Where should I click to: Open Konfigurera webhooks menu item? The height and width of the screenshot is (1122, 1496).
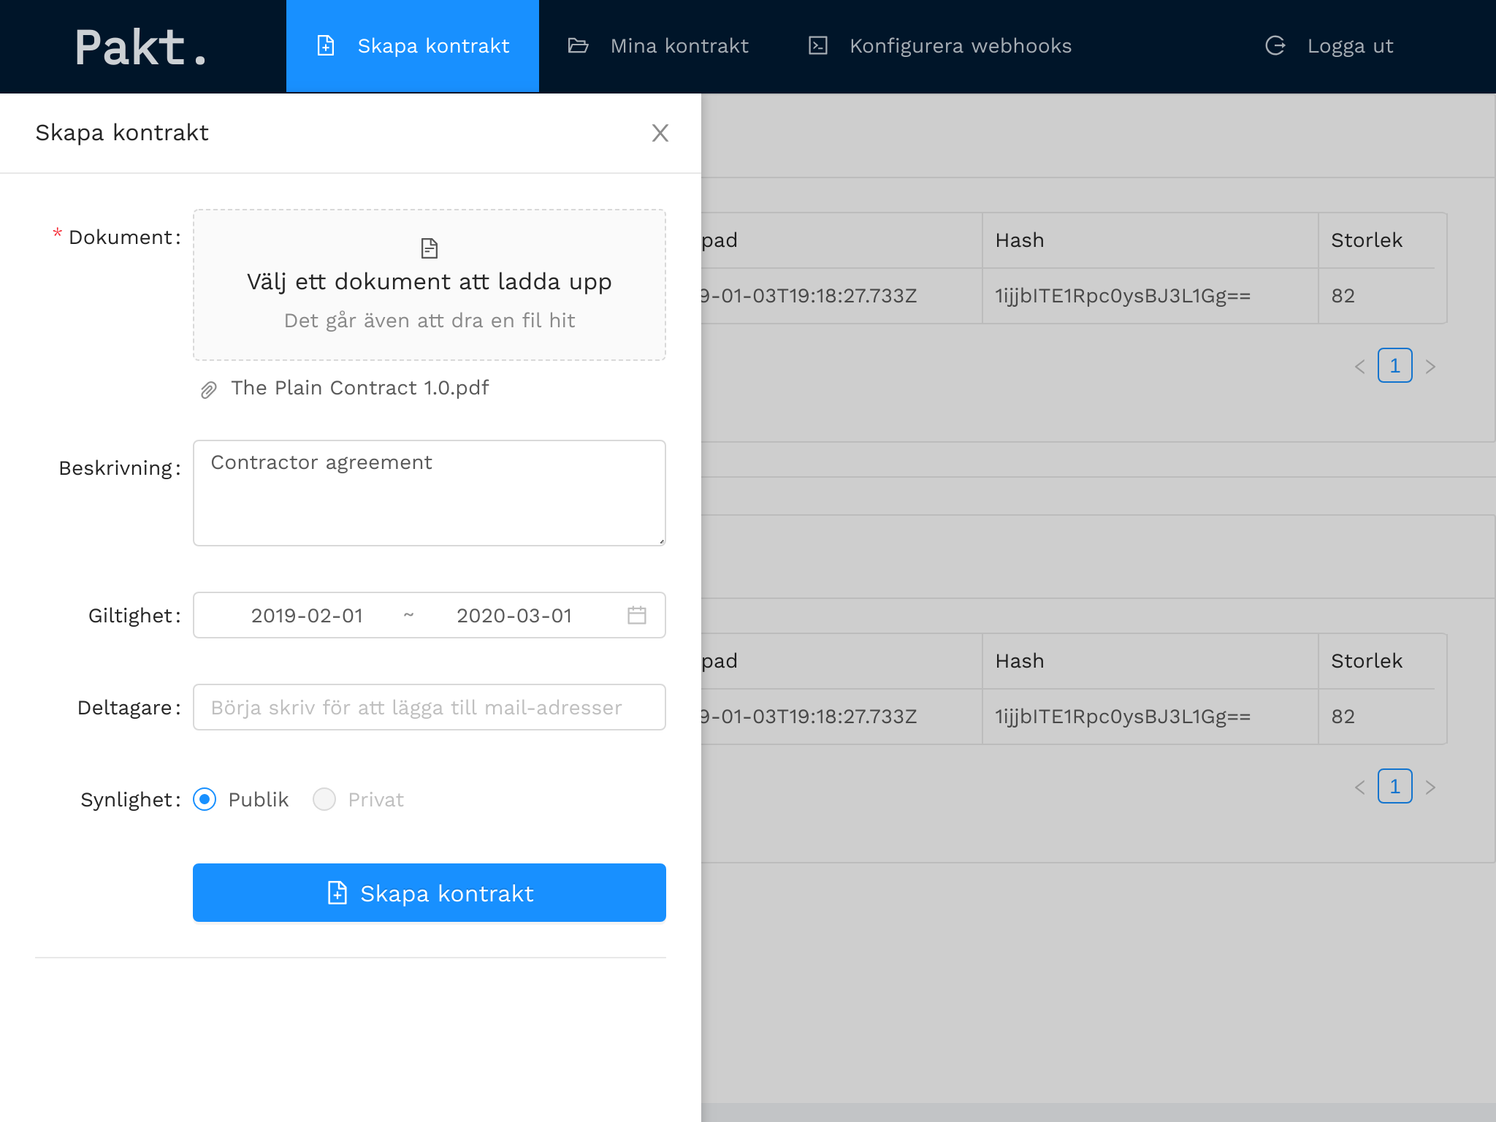(960, 46)
